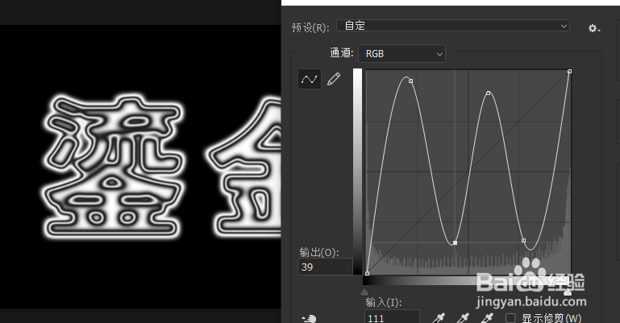620x323 pixels.
Task: Choose the white point eyedropper
Action: click(488, 318)
